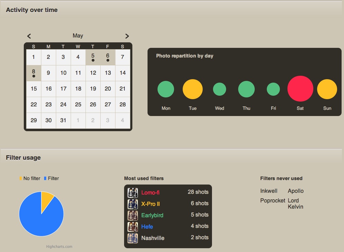This screenshot has height=252, width=344.
Task: Open the Highcharts.com credit link
Action: pyautogui.click(x=59, y=246)
